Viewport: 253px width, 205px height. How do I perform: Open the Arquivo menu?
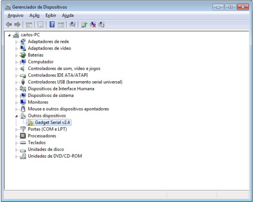click(15, 15)
